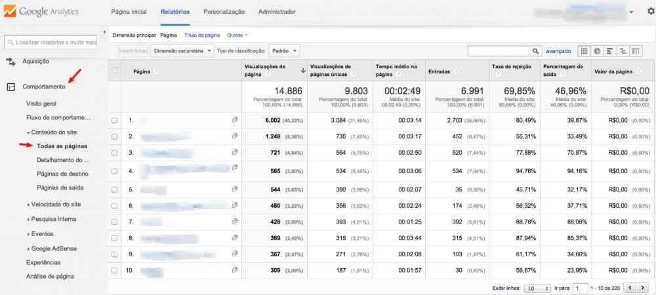This screenshot has width=656, height=295.
Task: Select the Título da página dimension link
Action: click(201, 34)
